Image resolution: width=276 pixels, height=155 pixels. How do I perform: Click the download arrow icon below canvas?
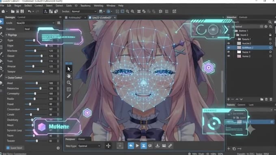pyautogui.click(x=157, y=146)
